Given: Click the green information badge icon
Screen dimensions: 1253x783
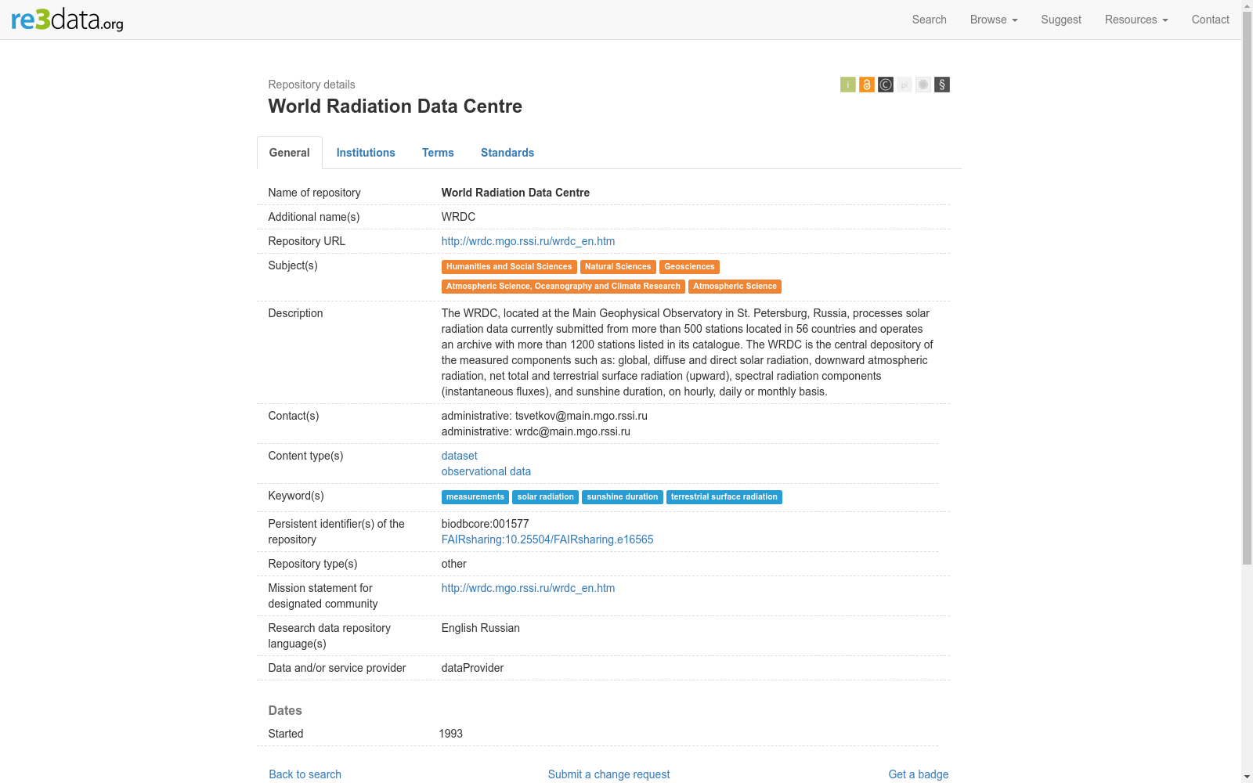Looking at the screenshot, I should point(847,85).
